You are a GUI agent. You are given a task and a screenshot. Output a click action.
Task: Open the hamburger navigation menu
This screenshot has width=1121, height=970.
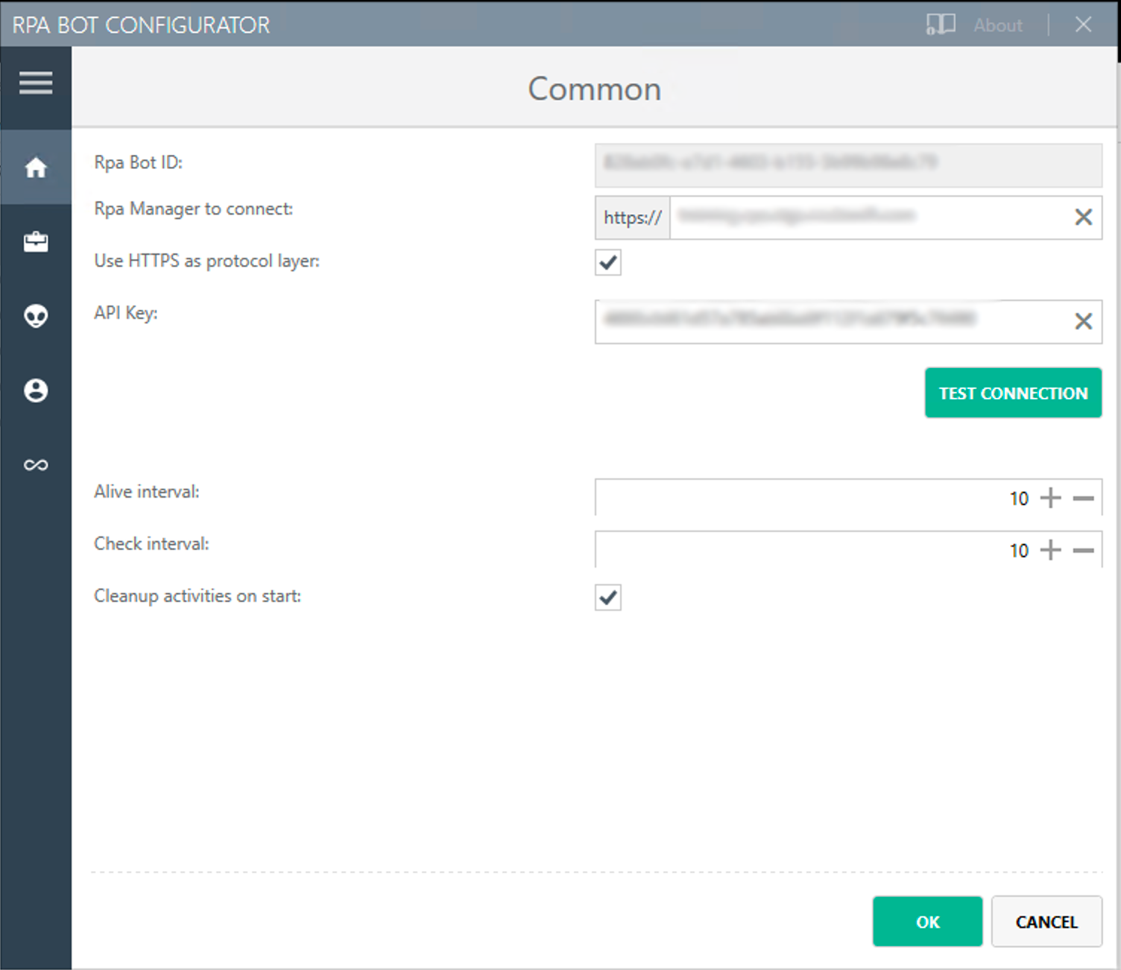[35, 83]
